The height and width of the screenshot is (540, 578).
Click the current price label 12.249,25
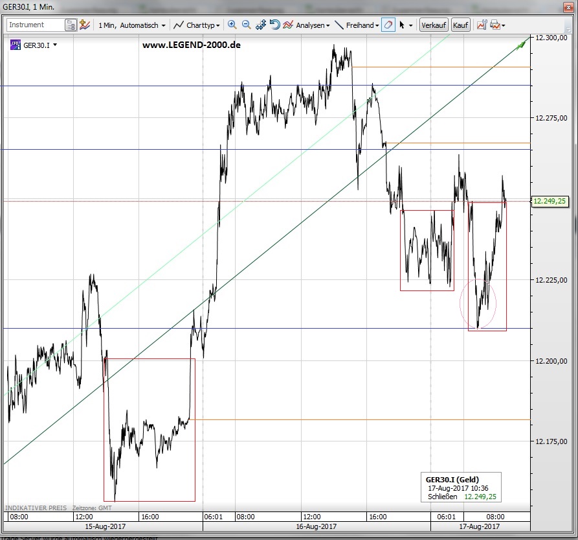click(550, 201)
